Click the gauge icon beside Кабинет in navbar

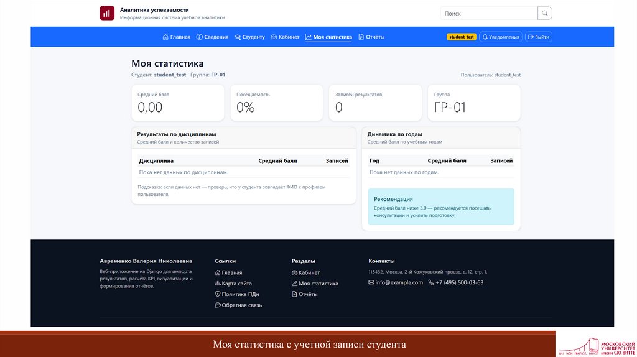(274, 37)
